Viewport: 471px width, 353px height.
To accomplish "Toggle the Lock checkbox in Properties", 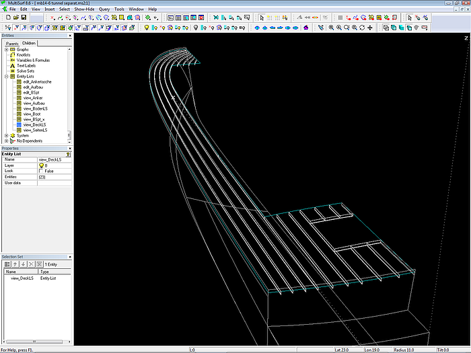I will pos(41,171).
